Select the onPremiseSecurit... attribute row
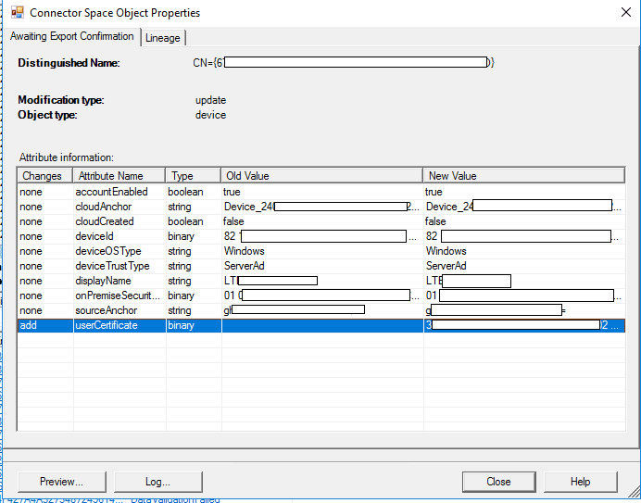Viewport: 641px width, 503px height. [x=321, y=296]
